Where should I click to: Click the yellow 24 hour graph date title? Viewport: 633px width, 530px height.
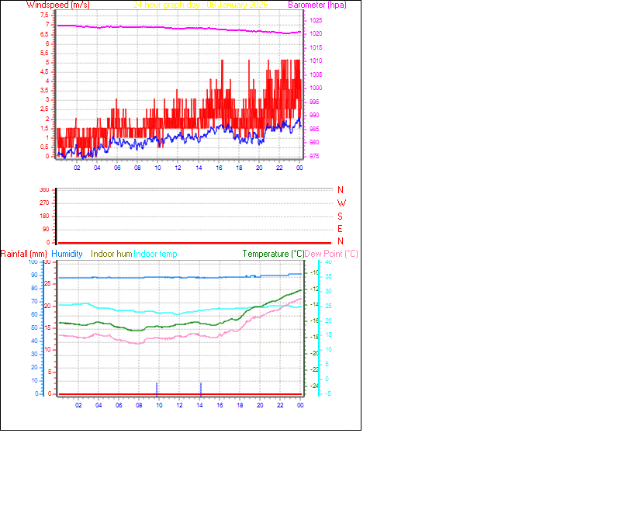[x=201, y=5]
